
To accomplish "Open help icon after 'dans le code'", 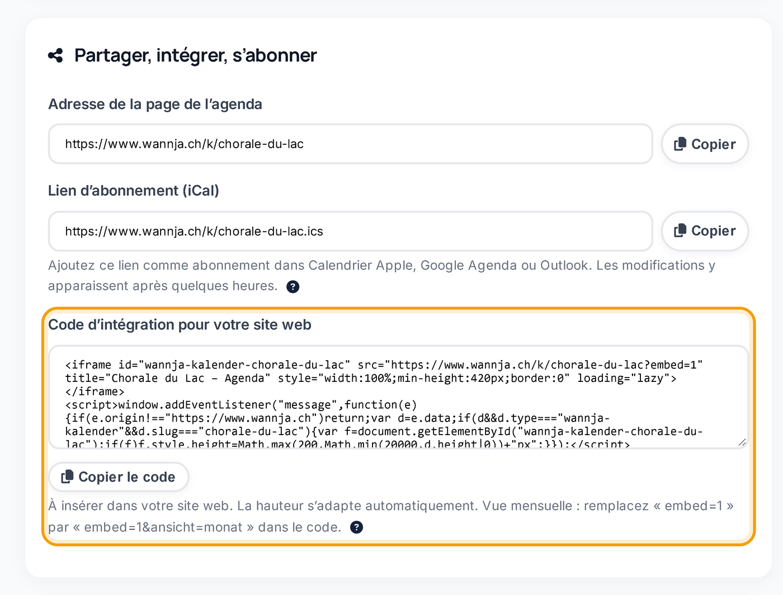I will [x=356, y=527].
